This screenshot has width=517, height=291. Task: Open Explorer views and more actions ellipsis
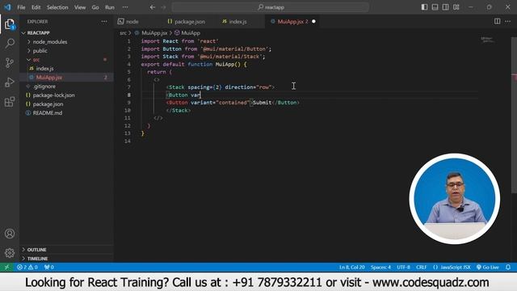point(104,22)
